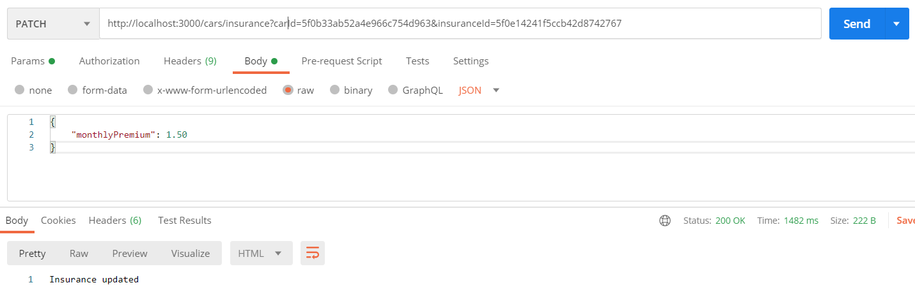Image resolution: width=915 pixels, height=306 pixels.
Task: Open the request Headers (9) tab
Action: (x=190, y=61)
